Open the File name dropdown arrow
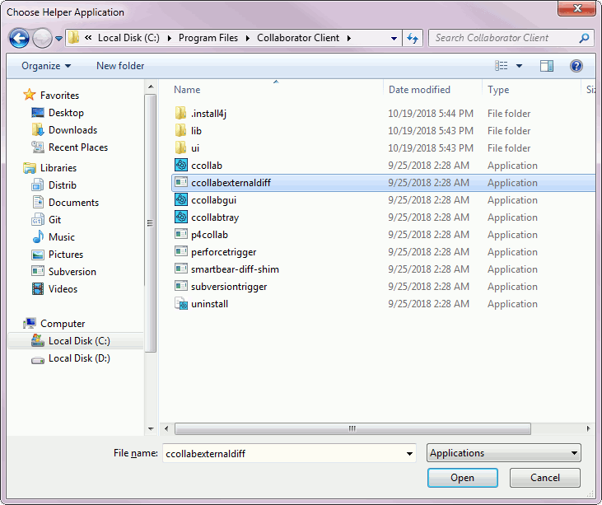The image size is (602, 505). (x=409, y=454)
